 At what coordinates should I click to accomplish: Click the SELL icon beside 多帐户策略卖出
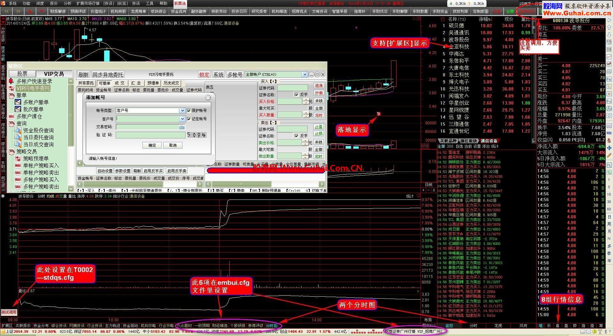(18, 187)
